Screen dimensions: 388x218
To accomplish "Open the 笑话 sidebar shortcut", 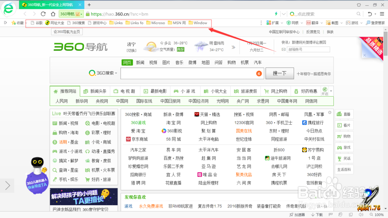I will pos(344,158).
